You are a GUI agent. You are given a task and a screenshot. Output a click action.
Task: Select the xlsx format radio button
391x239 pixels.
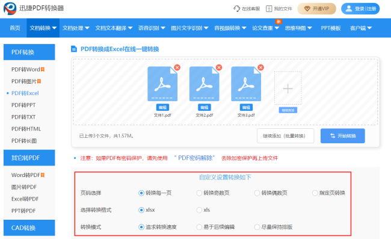141,210
